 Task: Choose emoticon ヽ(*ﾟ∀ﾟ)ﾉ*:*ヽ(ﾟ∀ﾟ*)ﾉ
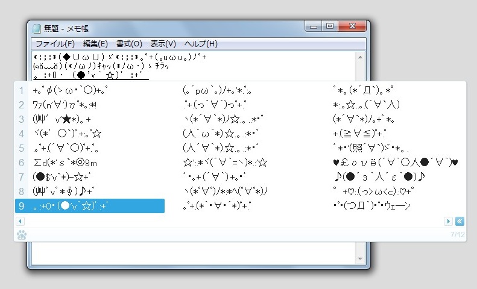point(226,191)
